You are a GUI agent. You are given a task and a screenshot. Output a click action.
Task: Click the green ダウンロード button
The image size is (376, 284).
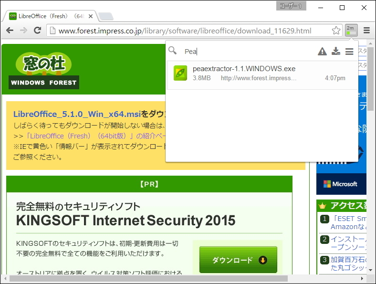pos(238,260)
